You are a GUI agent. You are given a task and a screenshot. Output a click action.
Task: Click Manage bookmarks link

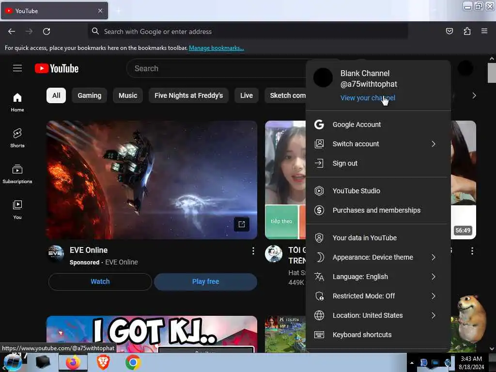tap(217, 48)
